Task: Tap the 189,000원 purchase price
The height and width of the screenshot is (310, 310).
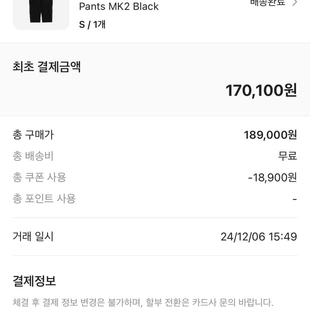Action: coord(270,134)
